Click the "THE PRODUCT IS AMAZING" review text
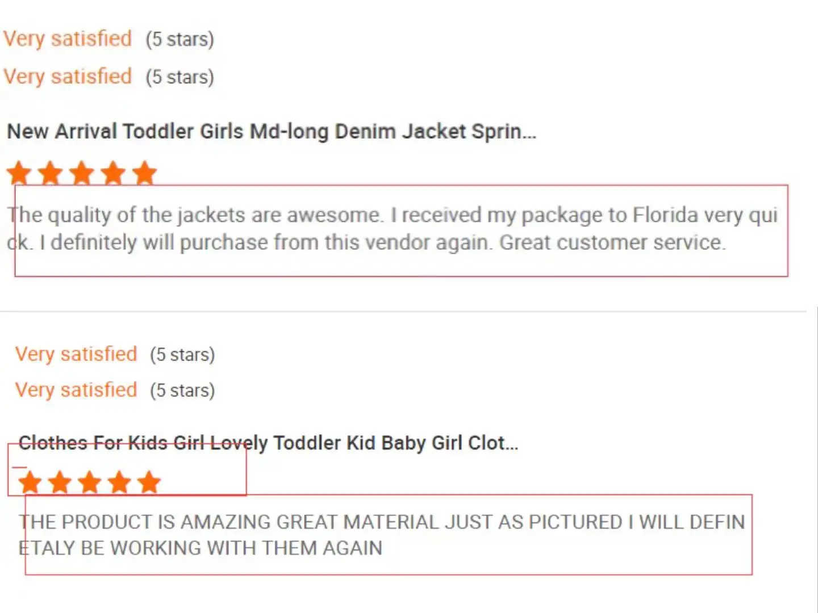This screenshot has width=818, height=613. click(381, 535)
